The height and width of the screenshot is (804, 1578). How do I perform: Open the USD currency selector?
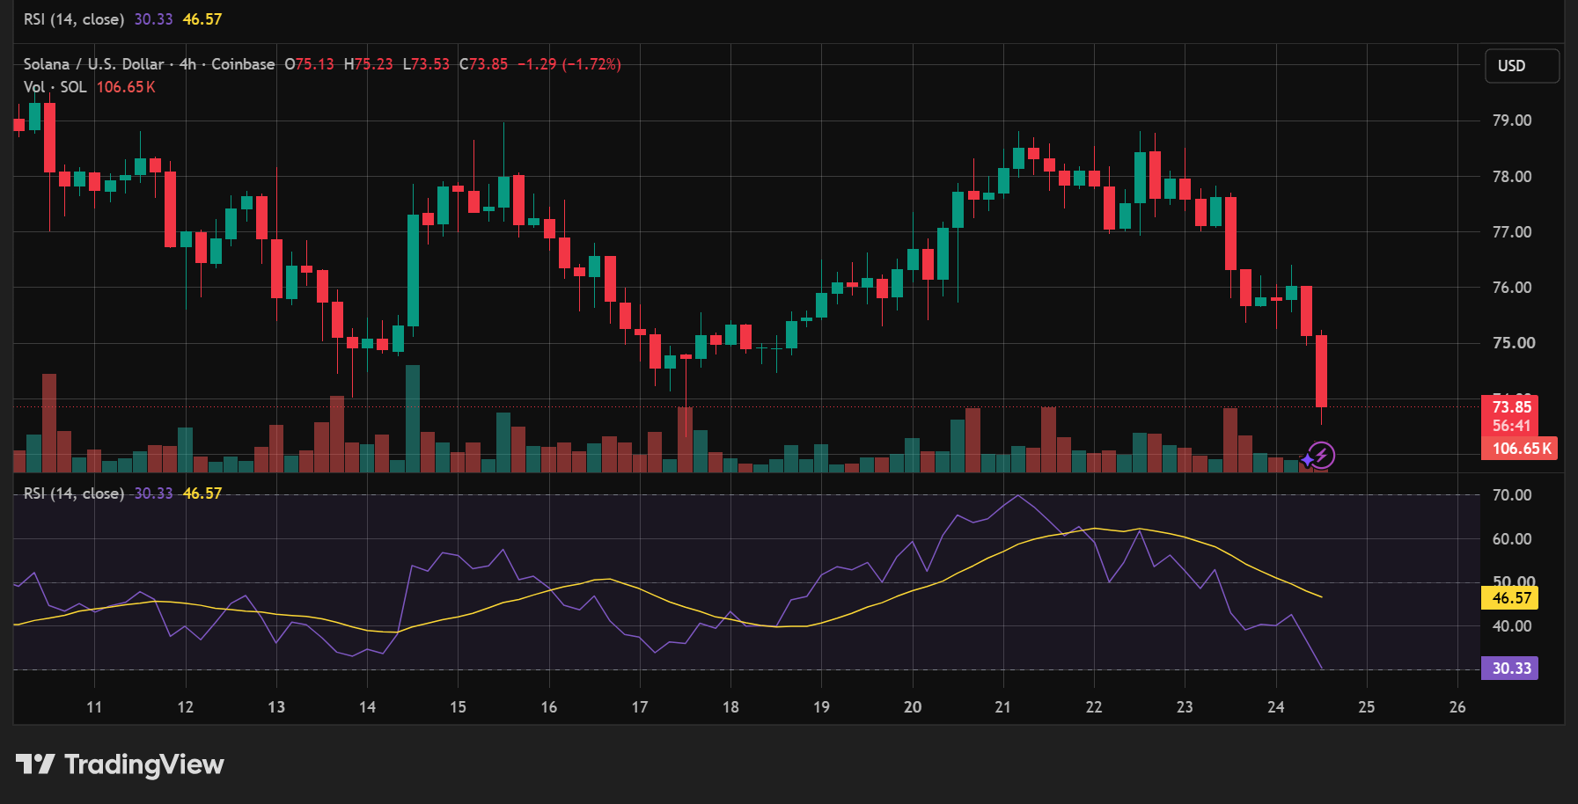1522,66
